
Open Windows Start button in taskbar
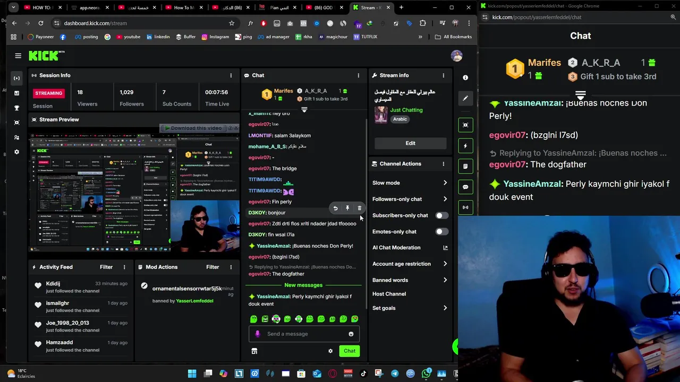click(x=192, y=374)
